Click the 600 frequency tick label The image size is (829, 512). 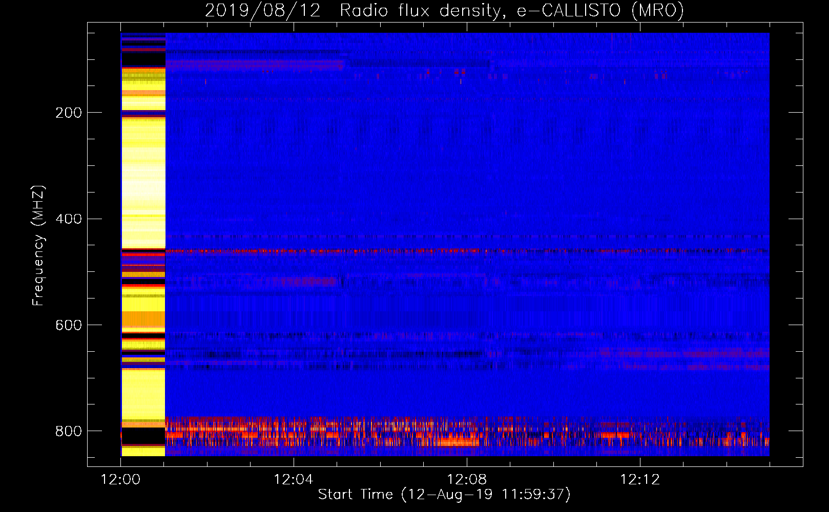click(x=69, y=326)
